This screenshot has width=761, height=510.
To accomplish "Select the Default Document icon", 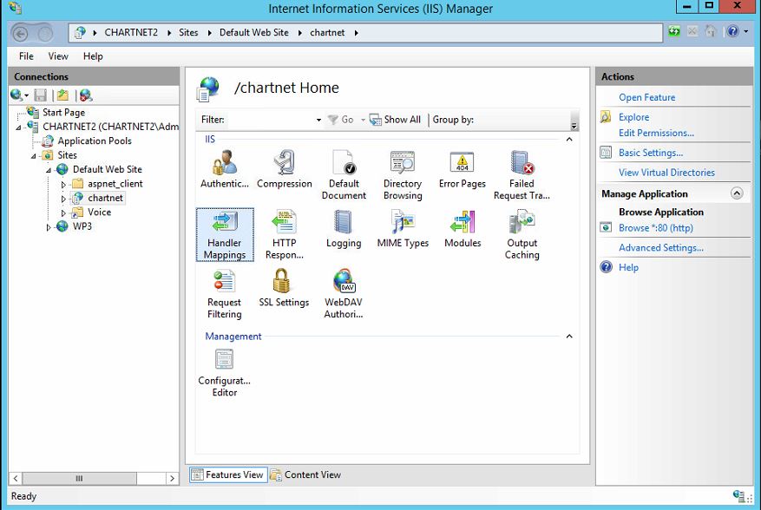I will point(344,174).
